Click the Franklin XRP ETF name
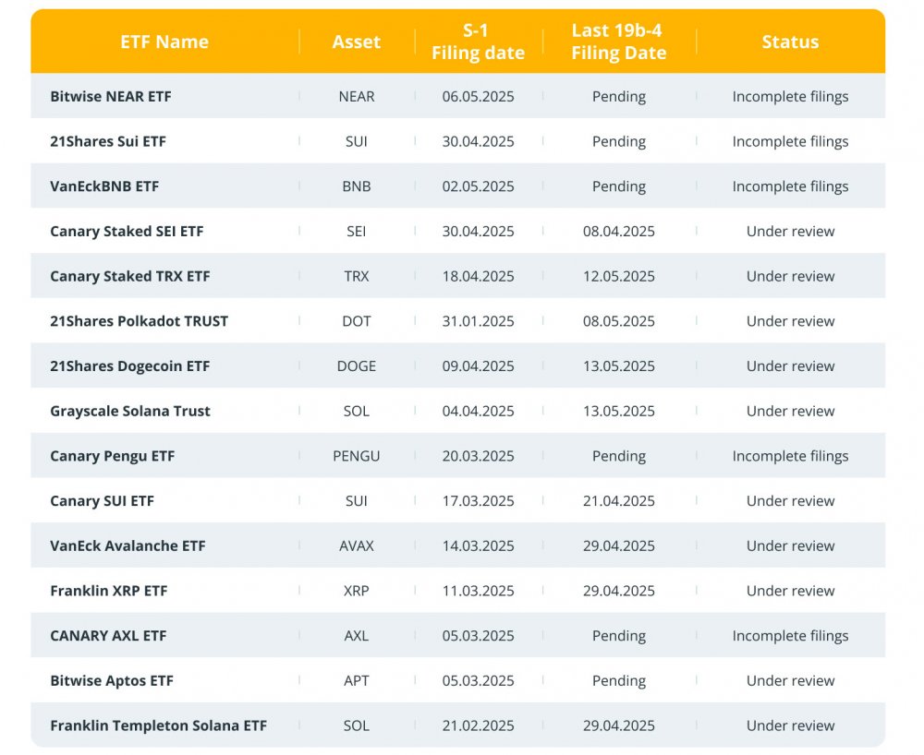This screenshot has height=755, width=924. [109, 591]
